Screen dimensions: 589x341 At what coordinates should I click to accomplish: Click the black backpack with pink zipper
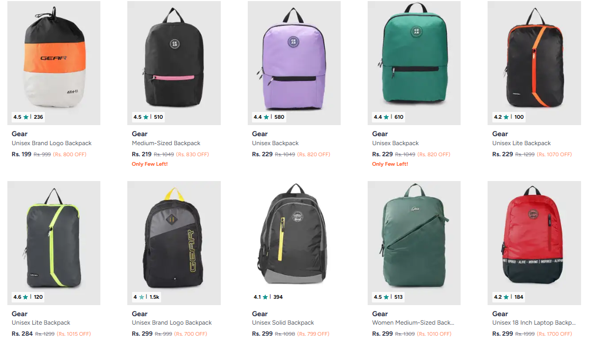pyautogui.click(x=174, y=63)
